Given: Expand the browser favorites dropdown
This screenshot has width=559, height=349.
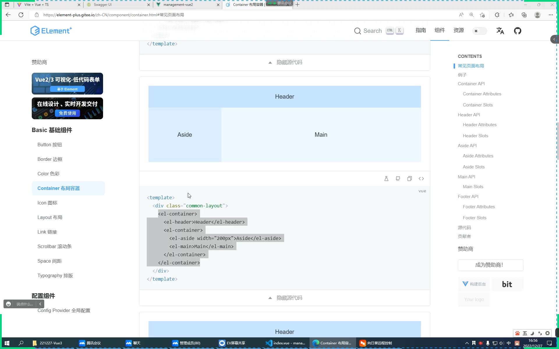Looking at the screenshot, I should point(512,15).
